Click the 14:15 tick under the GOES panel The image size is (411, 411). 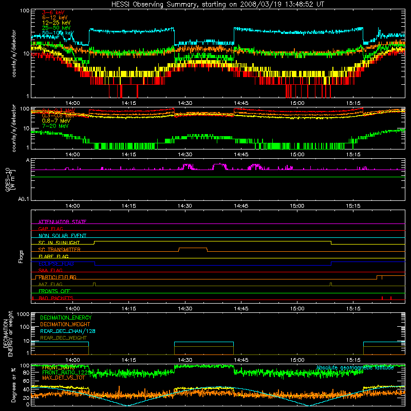[129, 206]
